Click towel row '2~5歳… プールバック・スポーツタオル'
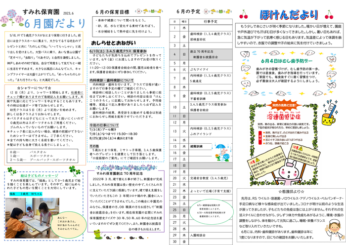The width and height of the screenshot is (346, 245). [43, 160]
